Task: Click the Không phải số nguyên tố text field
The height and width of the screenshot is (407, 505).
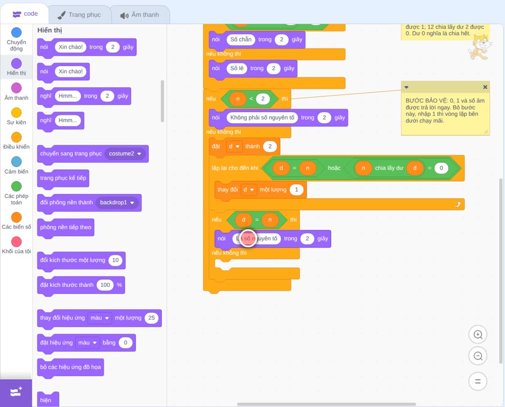Action: (262, 118)
